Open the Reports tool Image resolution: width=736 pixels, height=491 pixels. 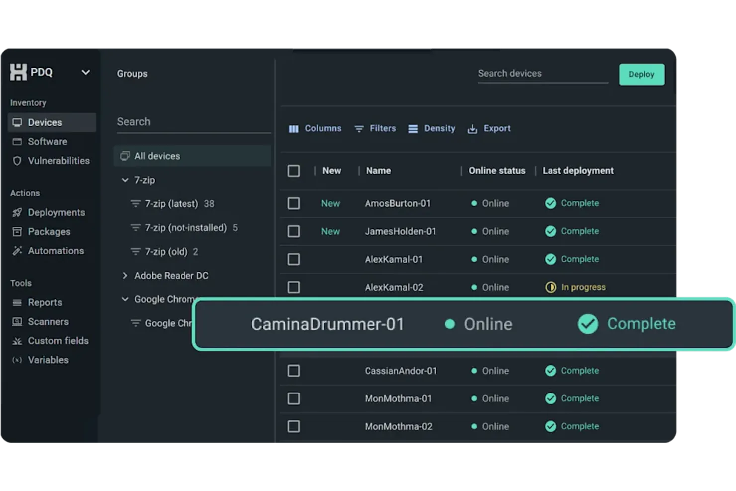click(45, 302)
